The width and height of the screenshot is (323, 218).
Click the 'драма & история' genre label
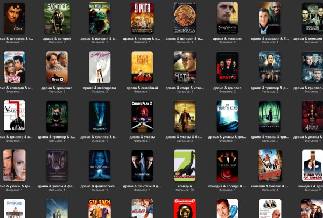(57, 39)
